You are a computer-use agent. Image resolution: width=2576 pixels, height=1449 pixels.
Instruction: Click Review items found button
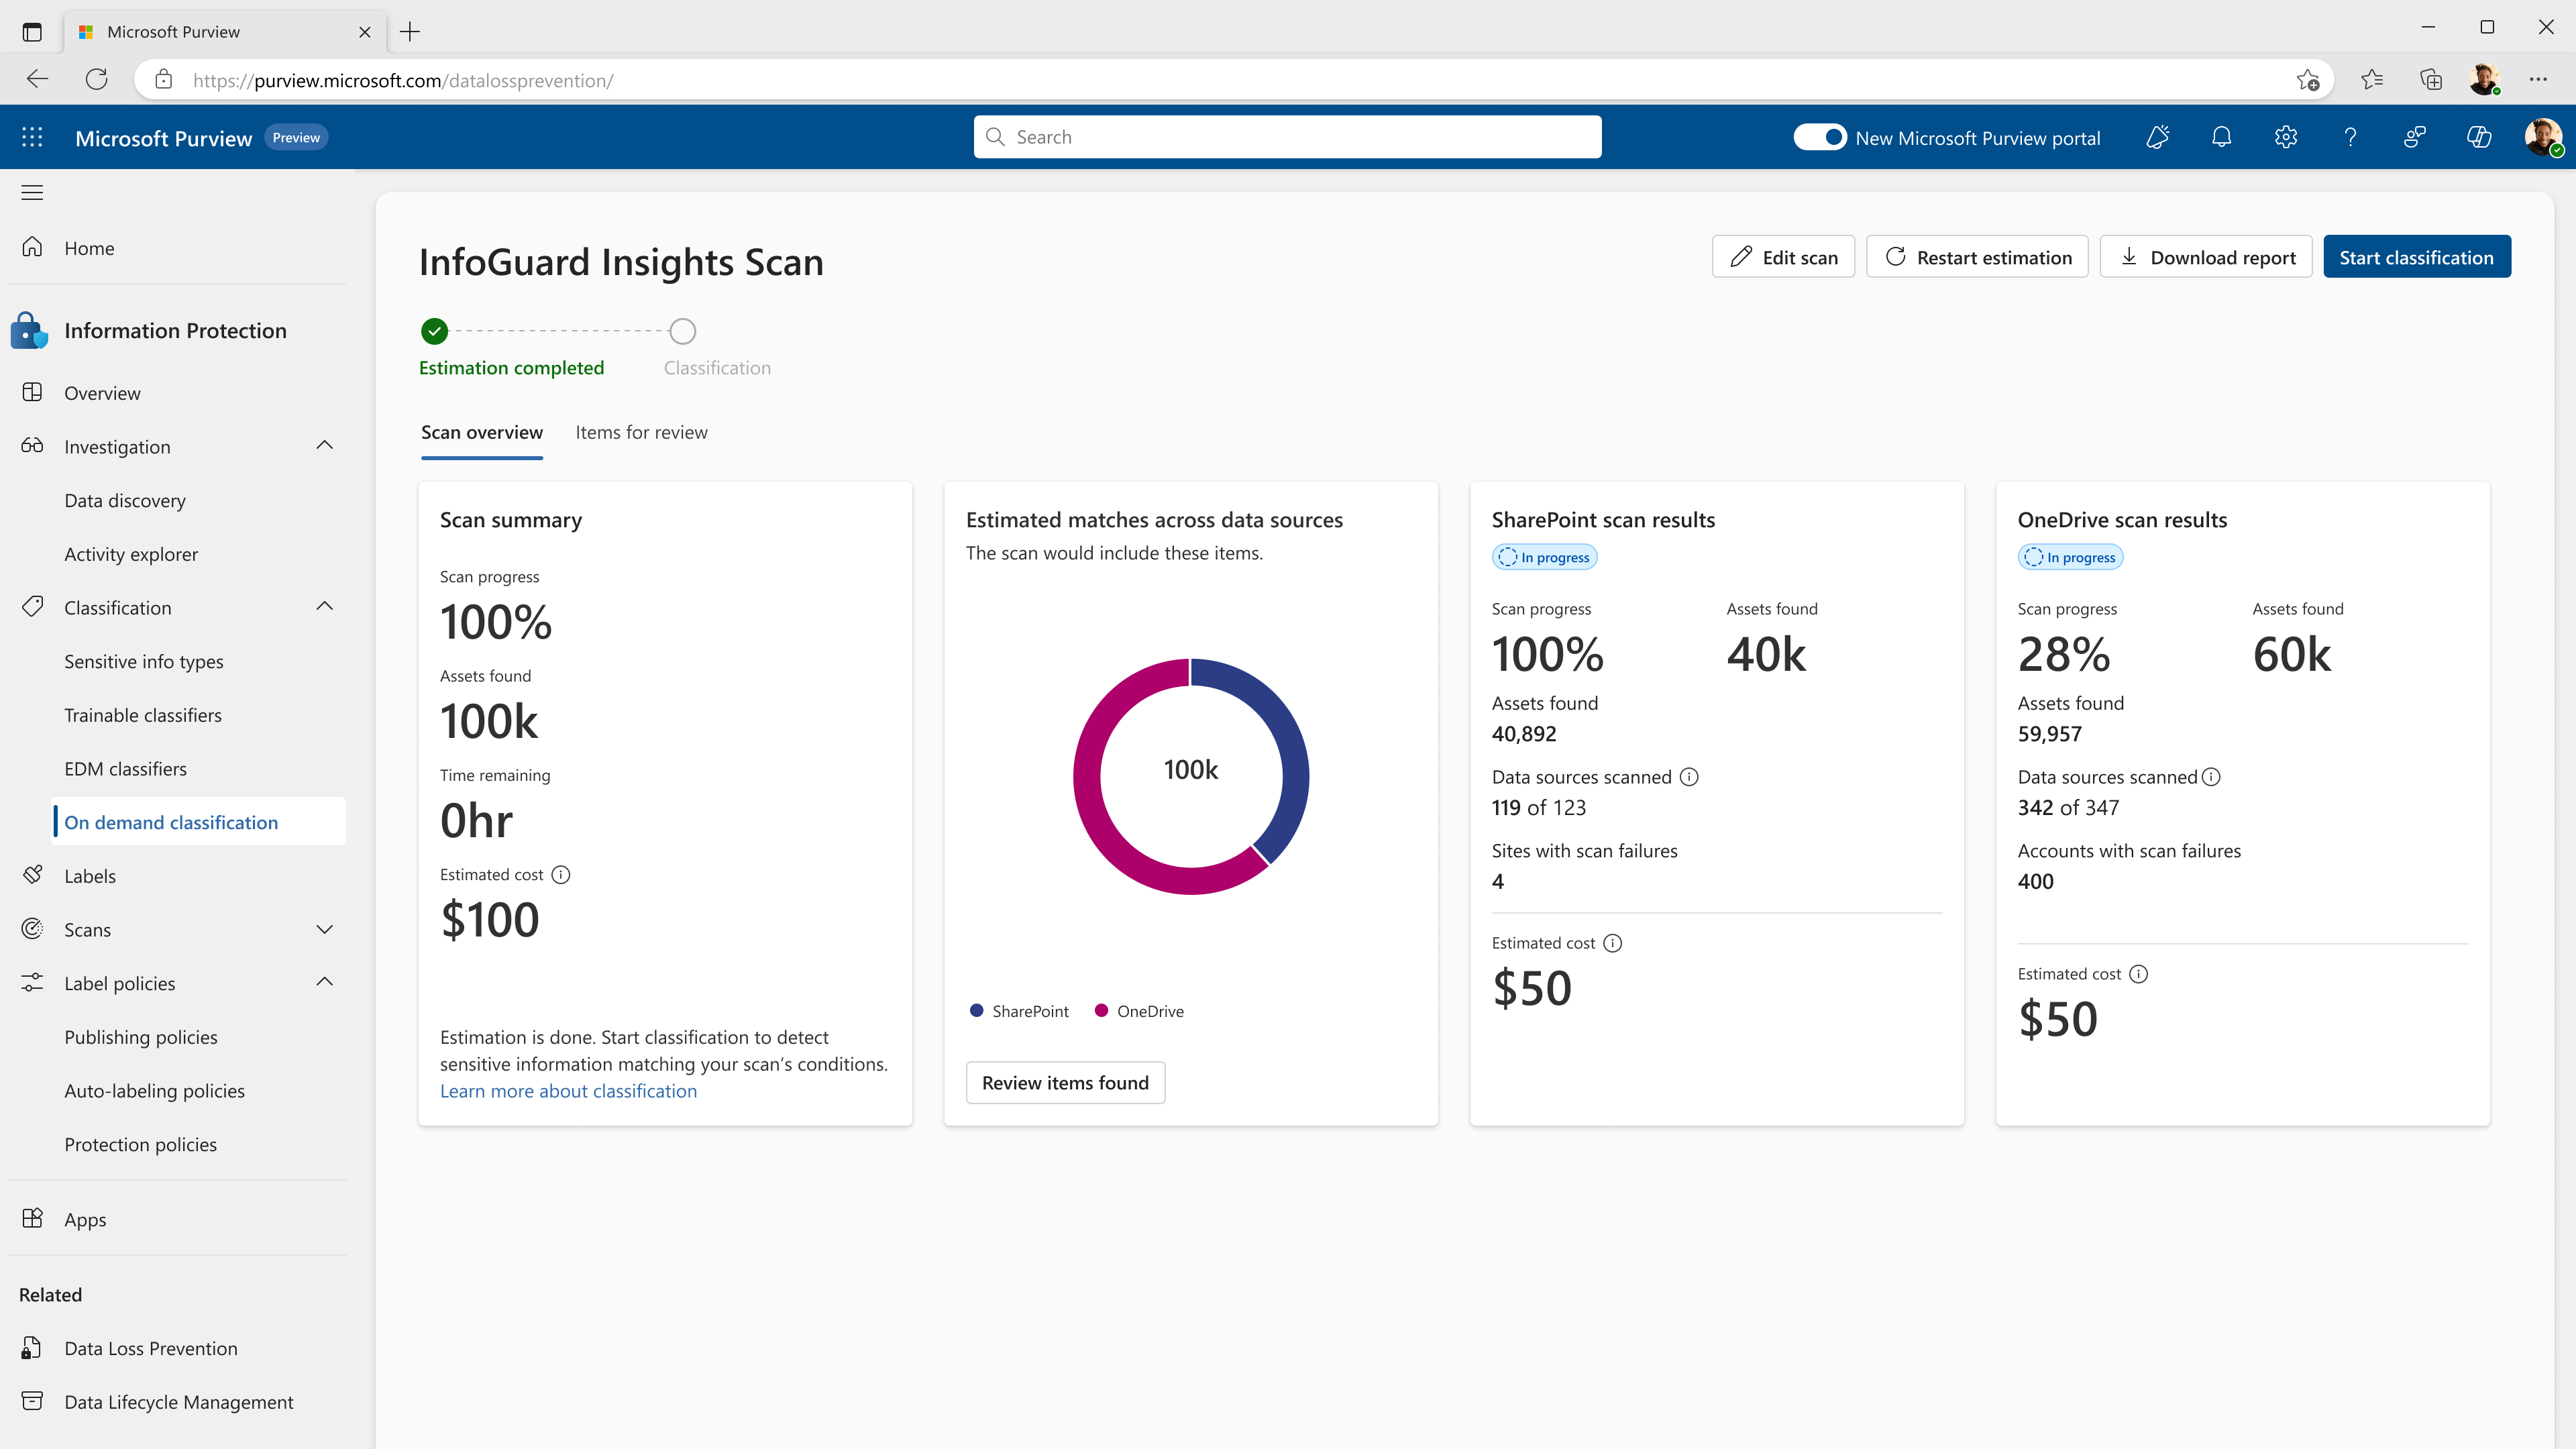tap(1065, 1083)
